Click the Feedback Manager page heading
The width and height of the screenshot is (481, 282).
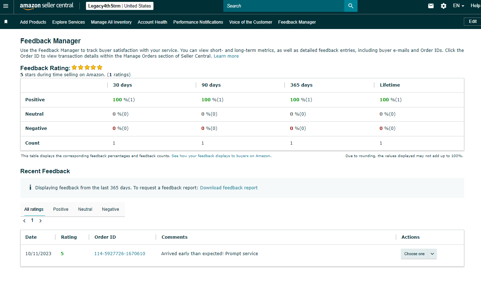[x=50, y=41]
